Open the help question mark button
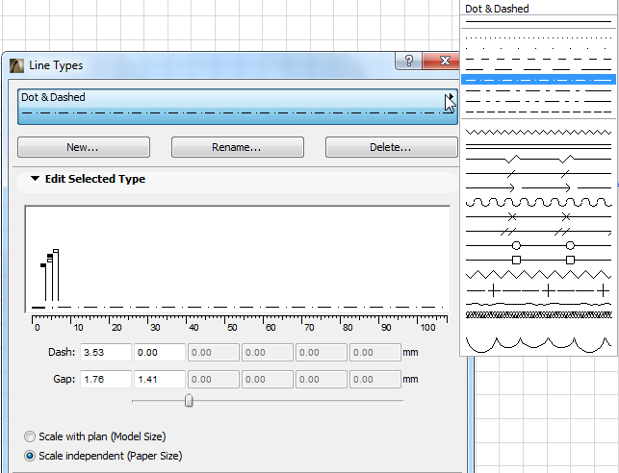Viewport: 619px width, 473px height. 408,61
